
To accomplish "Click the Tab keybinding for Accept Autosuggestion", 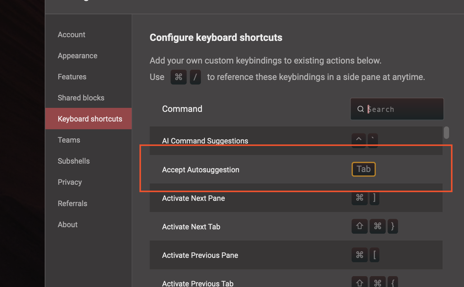I will [x=363, y=169].
